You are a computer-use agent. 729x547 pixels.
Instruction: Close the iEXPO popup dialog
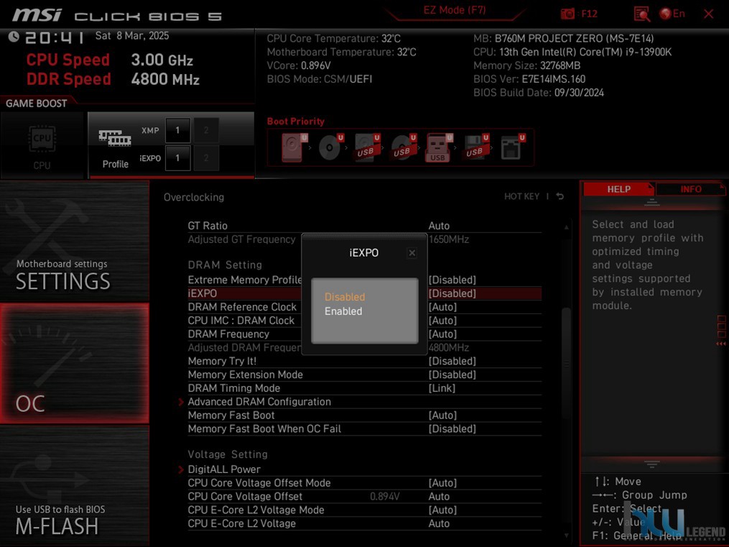pos(412,253)
